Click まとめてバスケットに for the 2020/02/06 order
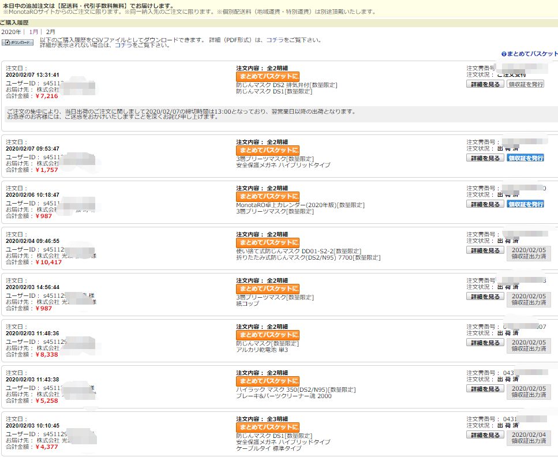Viewport: 558px width, 461px height. [268, 196]
